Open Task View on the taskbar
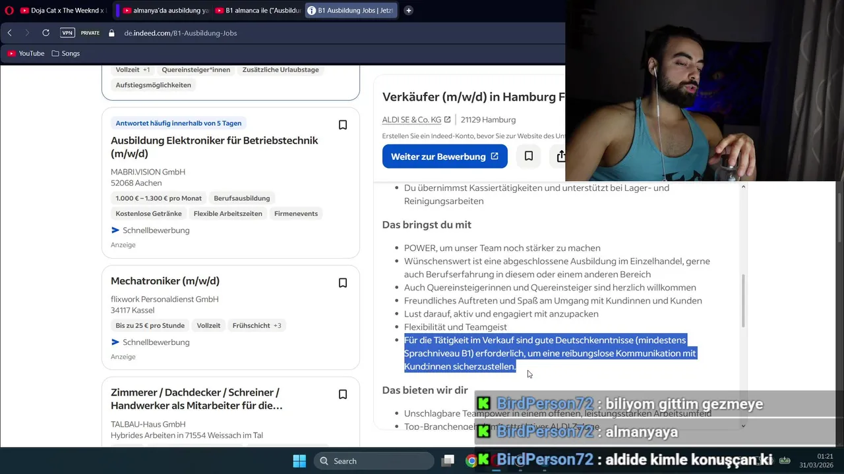This screenshot has height=474, width=844. tap(448, 461)
